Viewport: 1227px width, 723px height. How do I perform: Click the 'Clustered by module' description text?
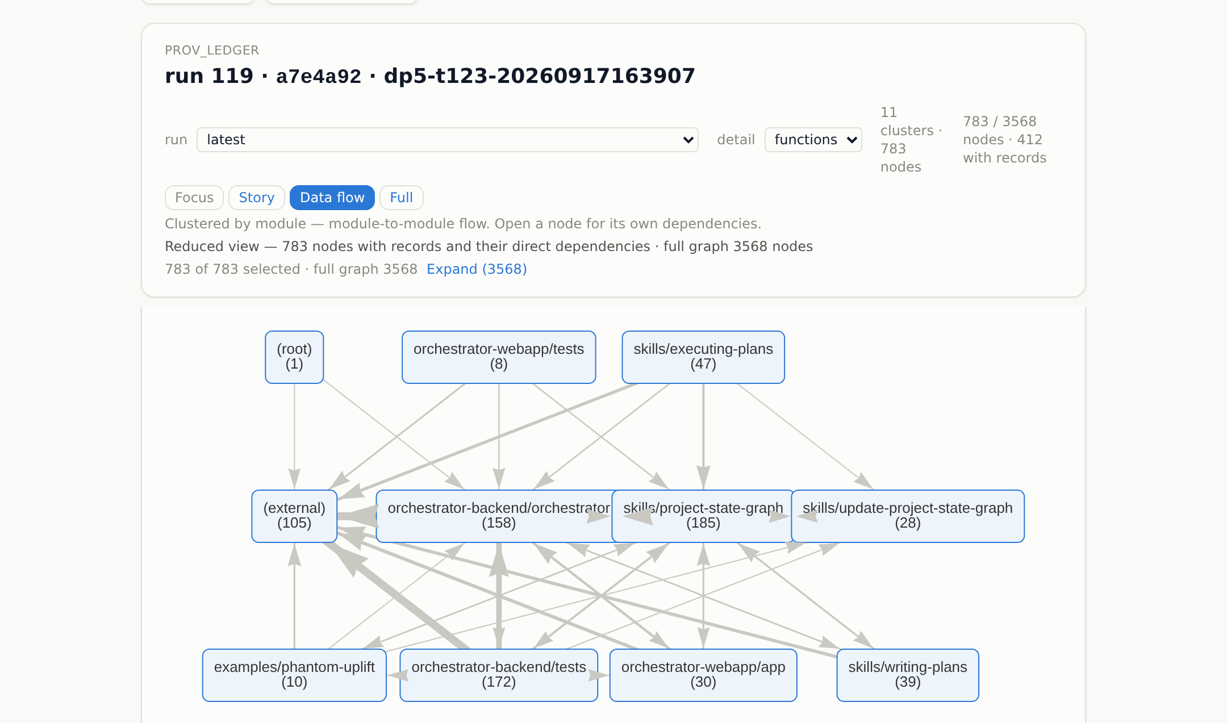point(463,224)
